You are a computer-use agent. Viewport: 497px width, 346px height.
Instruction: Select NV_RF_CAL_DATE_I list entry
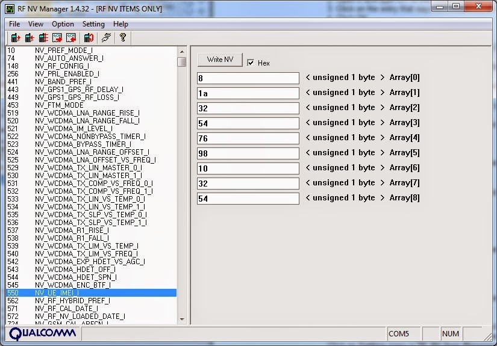pyautogui.click(x=66, y=309)
